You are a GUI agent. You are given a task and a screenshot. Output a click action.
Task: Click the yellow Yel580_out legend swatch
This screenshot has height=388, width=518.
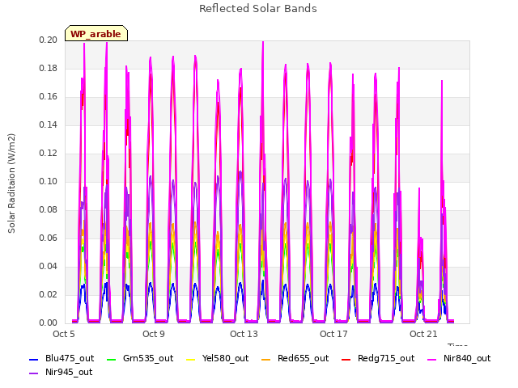click(191, 359)
